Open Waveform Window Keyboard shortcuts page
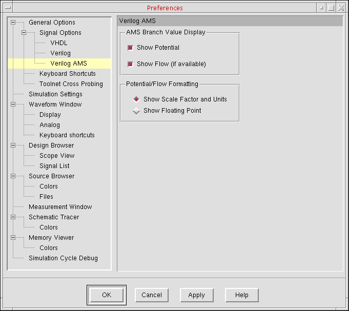The image size is (349, 311). tap(67, 135)
